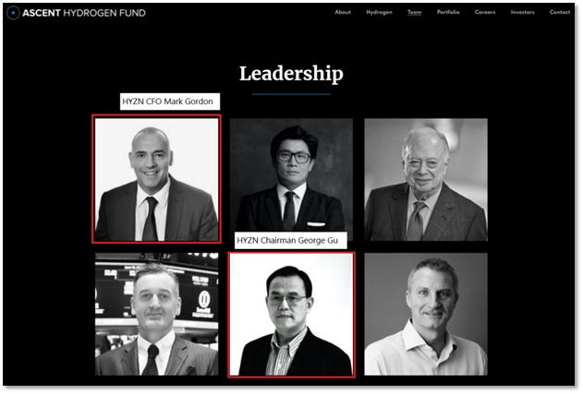Viewport: 583px width, 394px height.
Task: Select the red-outlined Mark Gordon portrait
Action: tap(156, 179)
